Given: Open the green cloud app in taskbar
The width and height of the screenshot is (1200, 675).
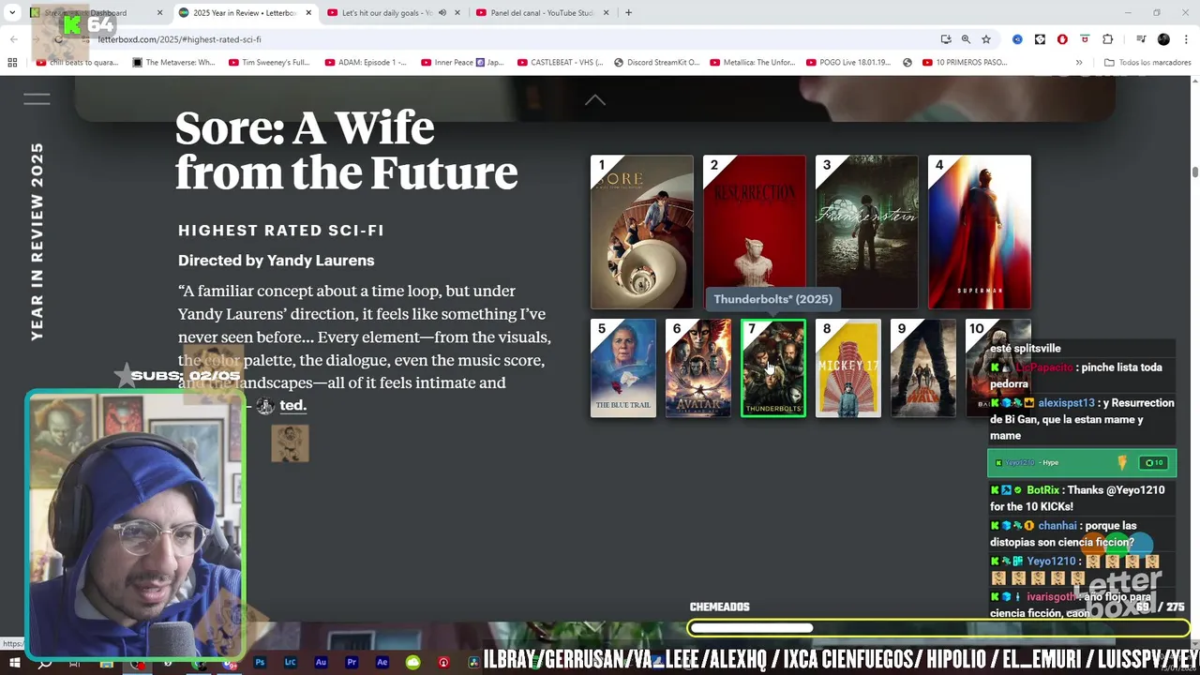Looking at the screenshot, I should [412, 663].
